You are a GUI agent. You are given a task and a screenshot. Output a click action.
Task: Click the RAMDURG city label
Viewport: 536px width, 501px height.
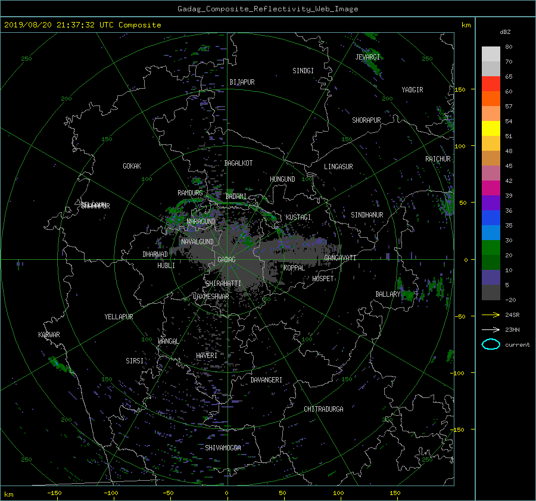pos(190,193)
